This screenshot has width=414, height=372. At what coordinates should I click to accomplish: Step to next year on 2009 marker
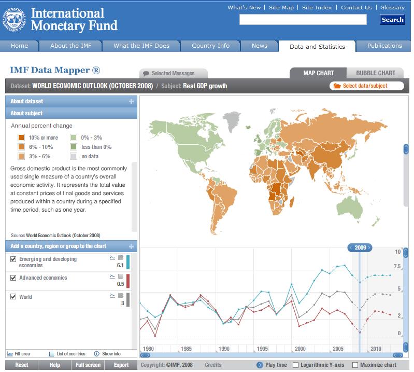[369, 247]
